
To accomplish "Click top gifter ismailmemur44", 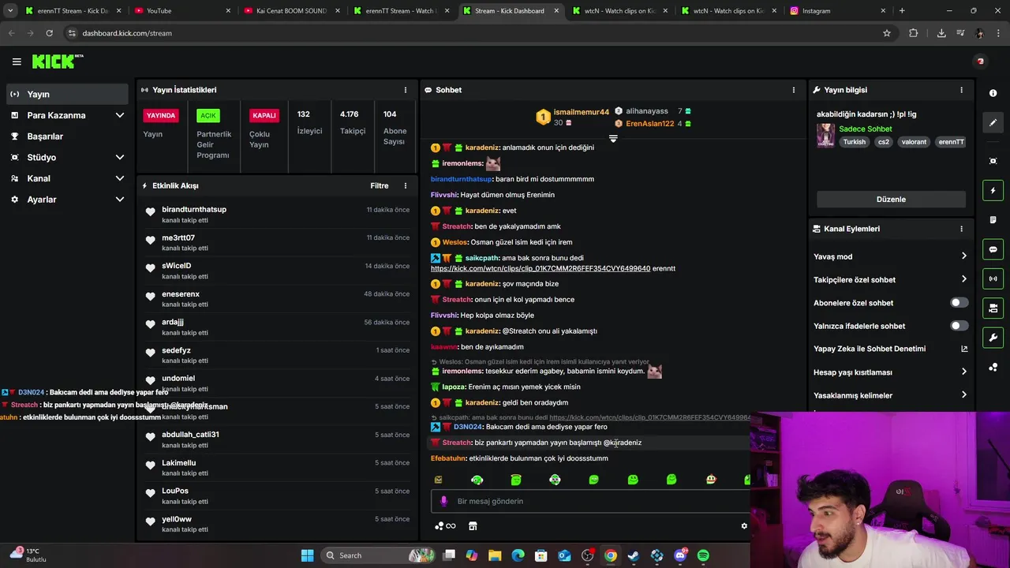I will (x=582, y=112).
